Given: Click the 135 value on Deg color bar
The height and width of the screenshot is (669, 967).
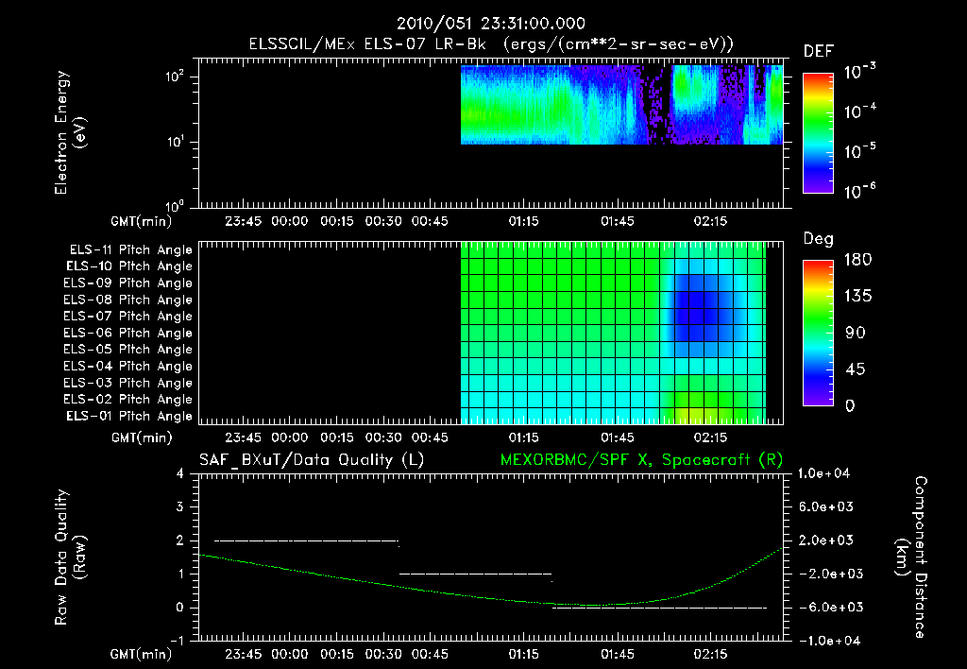Looking at the screenshot, I should coord(857,297).
